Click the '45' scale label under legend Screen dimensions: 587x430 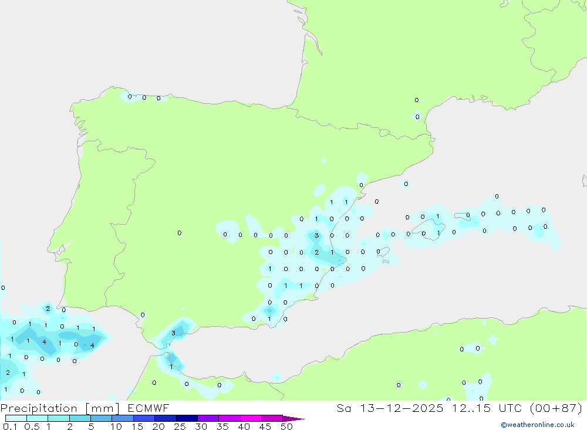tap(265, 426)
